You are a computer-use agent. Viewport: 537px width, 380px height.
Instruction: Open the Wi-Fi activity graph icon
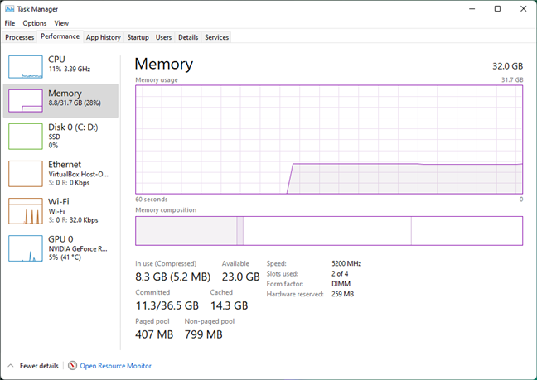[25, 211]
